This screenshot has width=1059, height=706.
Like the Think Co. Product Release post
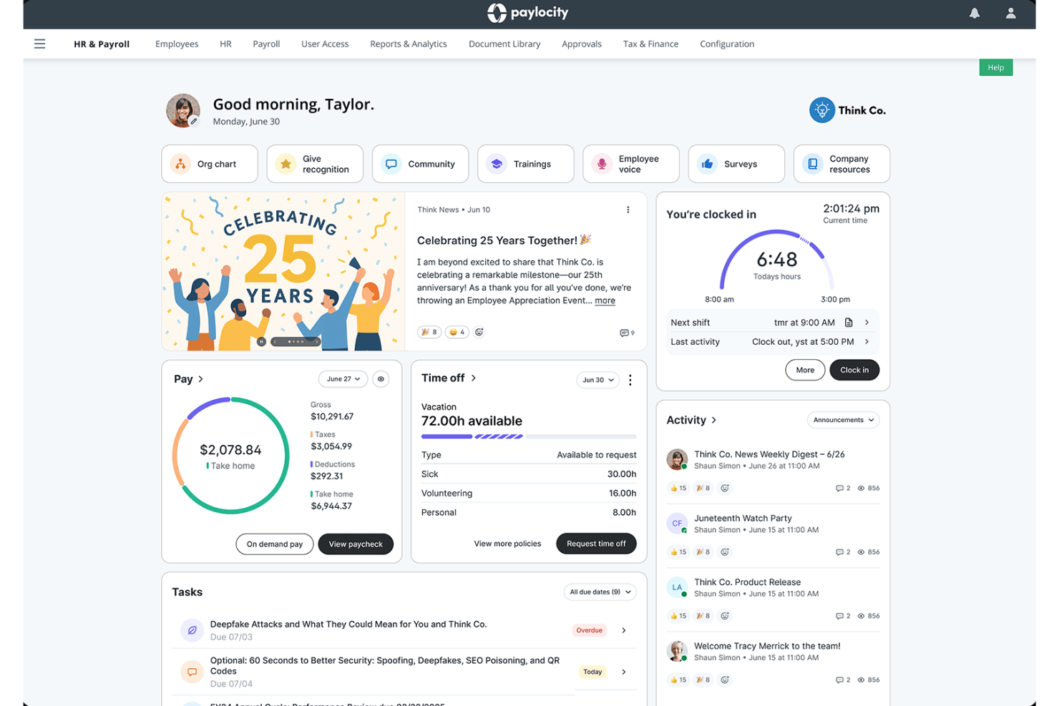point(678,616)
